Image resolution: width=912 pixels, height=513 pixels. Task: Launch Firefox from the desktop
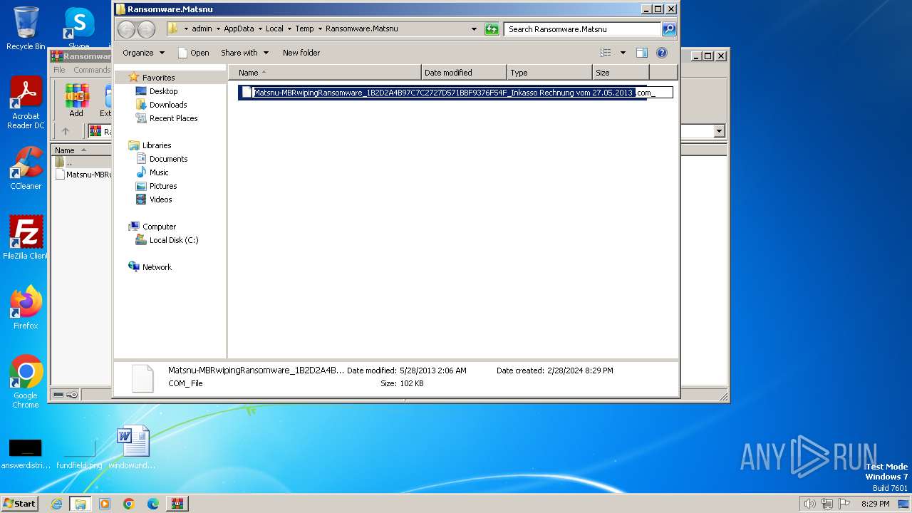coord(26,308)
